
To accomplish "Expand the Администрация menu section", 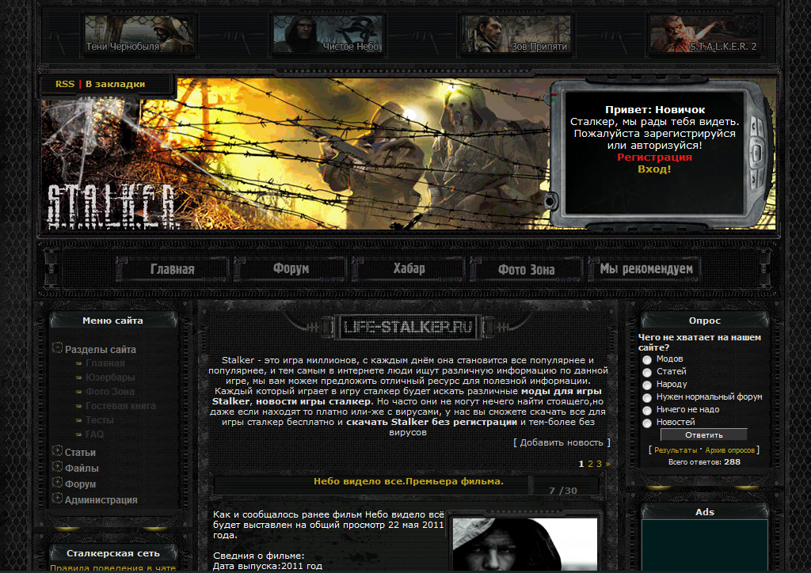I will [x=57, y=499].
